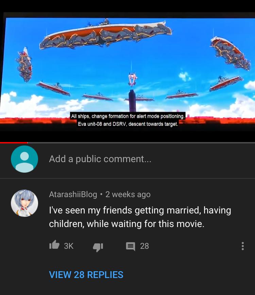
Task: Open AtarashiiBlog's Rei profile picture
Action: coord(24,203)
